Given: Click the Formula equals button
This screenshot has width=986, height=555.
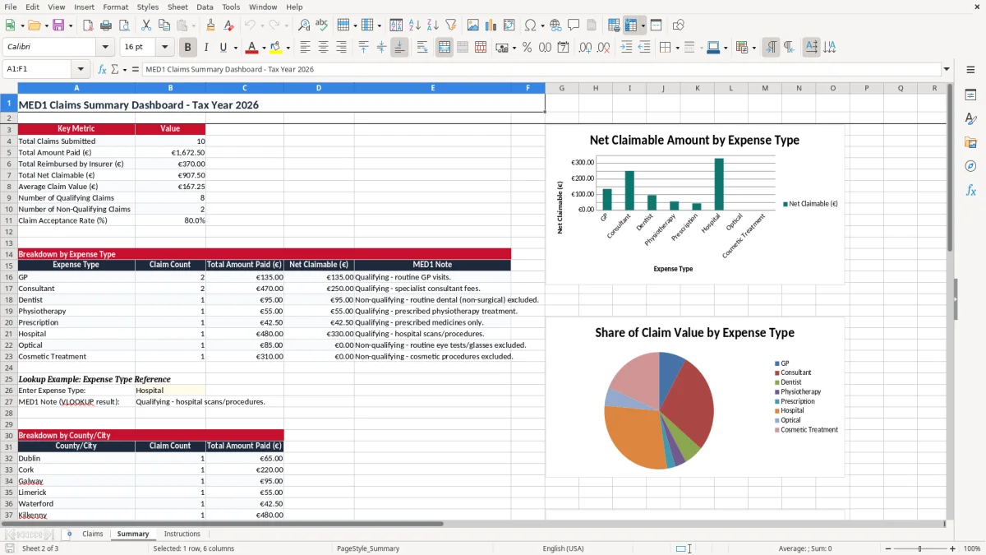Looking at the screenshot, I should pos(136,70).
